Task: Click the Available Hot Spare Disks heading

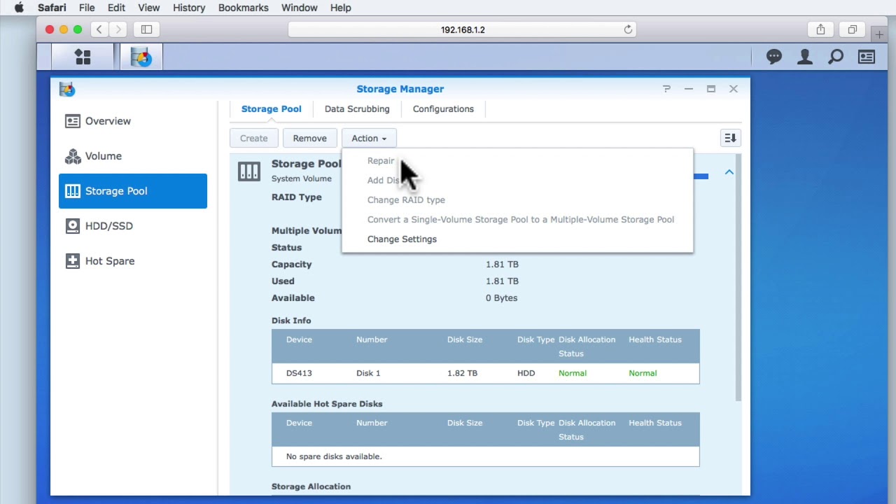Action: [327, 404]
